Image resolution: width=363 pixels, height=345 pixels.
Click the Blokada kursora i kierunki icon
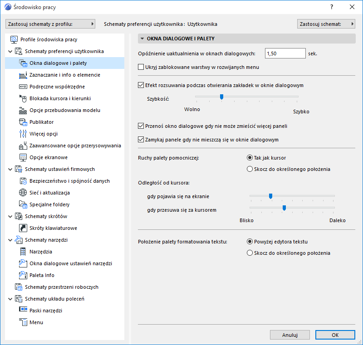tap(23, 98)
